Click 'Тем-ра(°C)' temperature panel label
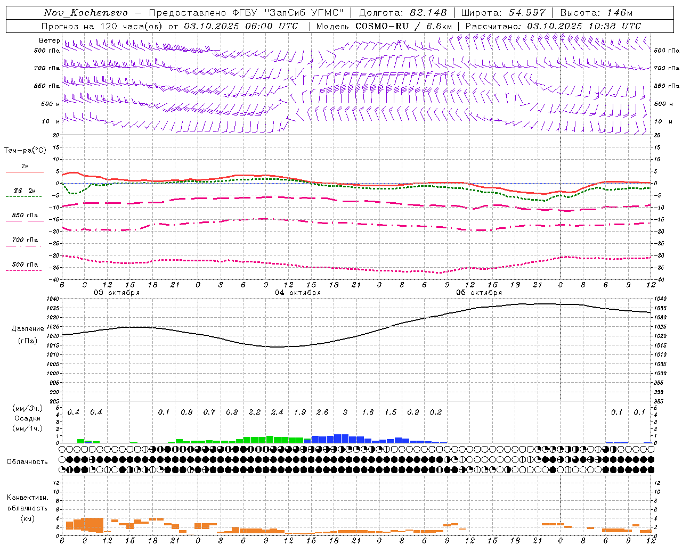The image size is (682, 545). coord(25,151)
